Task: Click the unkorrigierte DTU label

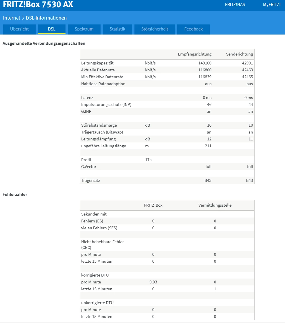Action: (97, 303)
